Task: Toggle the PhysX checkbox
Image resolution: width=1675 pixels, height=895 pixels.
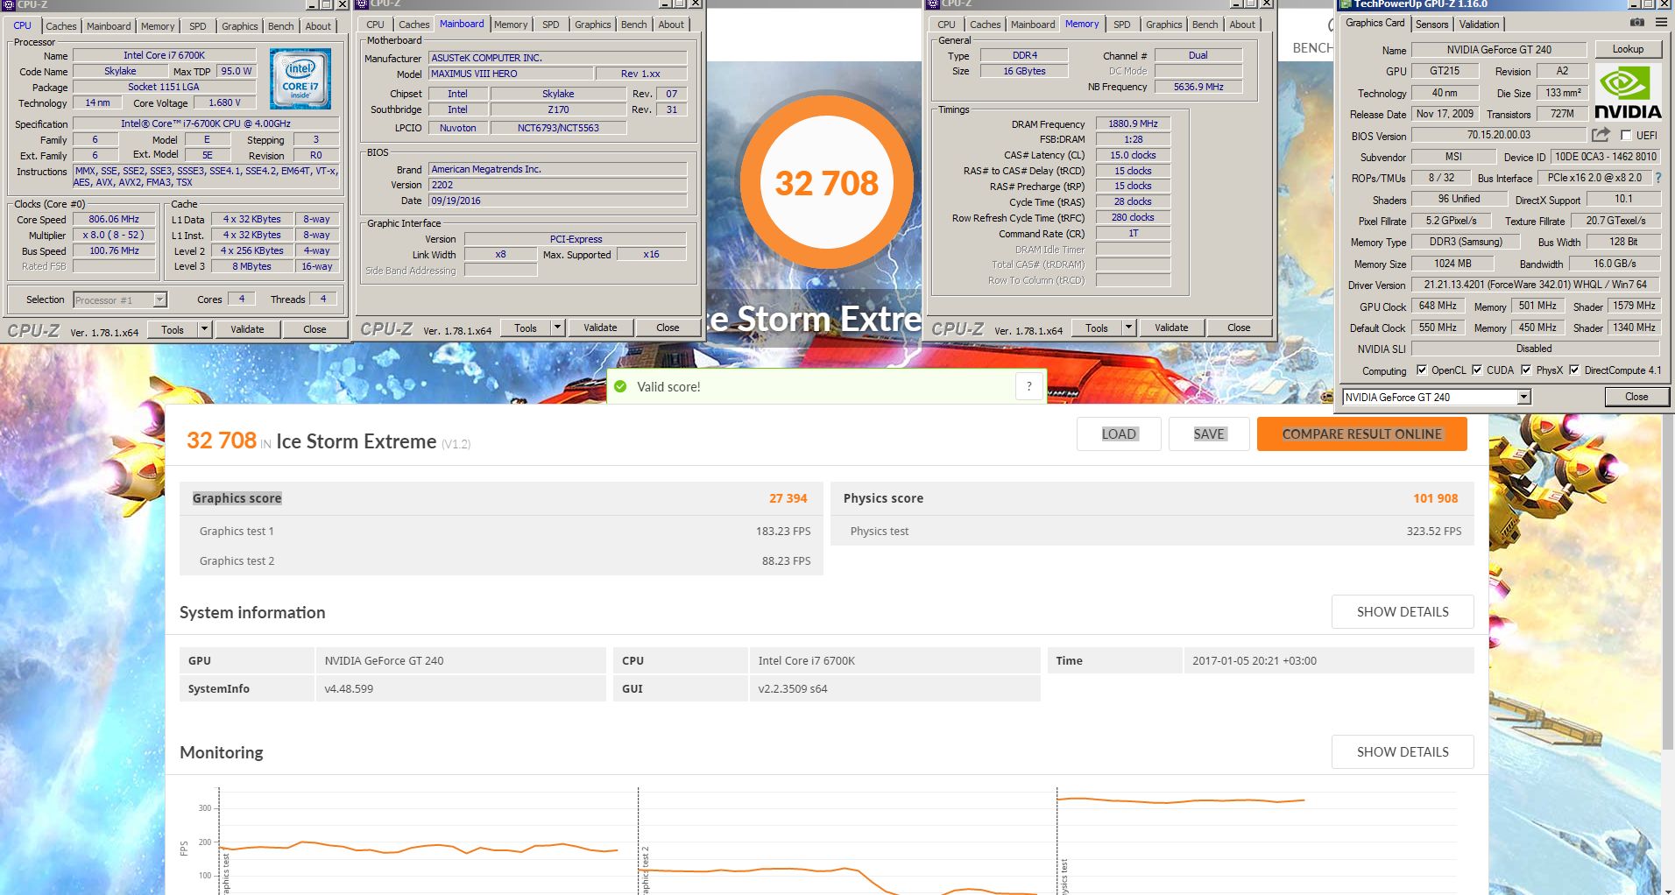Action: tap(1526, 370)
